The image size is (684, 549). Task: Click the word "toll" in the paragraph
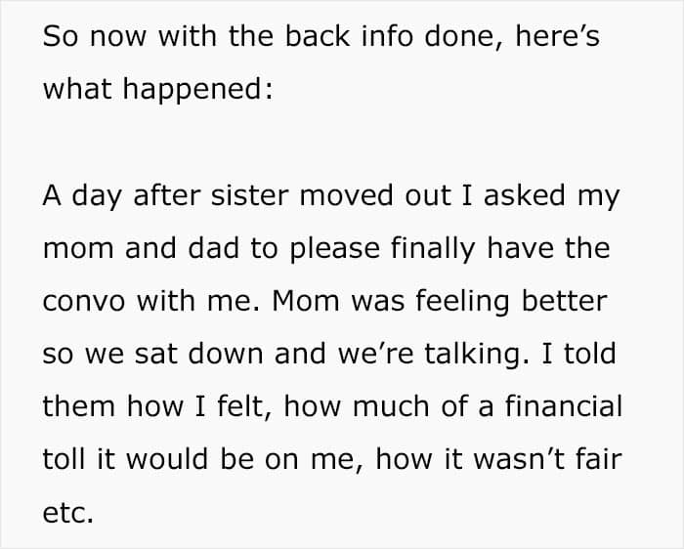64,459
